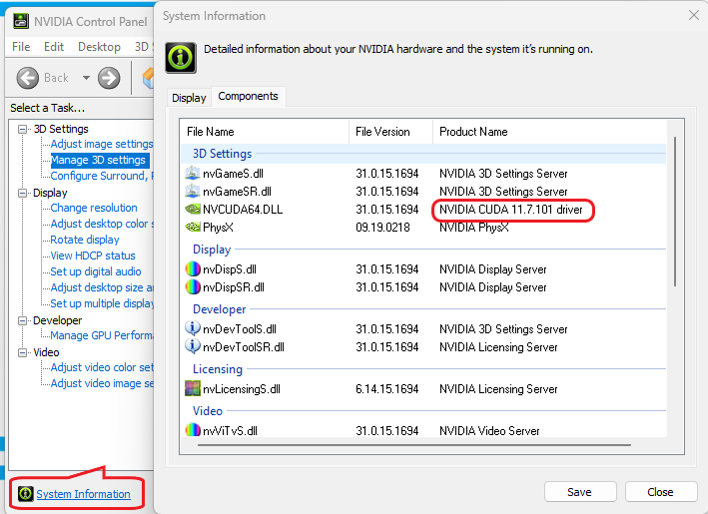Click the NVCUDA64.DLL file icon
This screenshot has width=708, height=514.
tap(194, 210)
